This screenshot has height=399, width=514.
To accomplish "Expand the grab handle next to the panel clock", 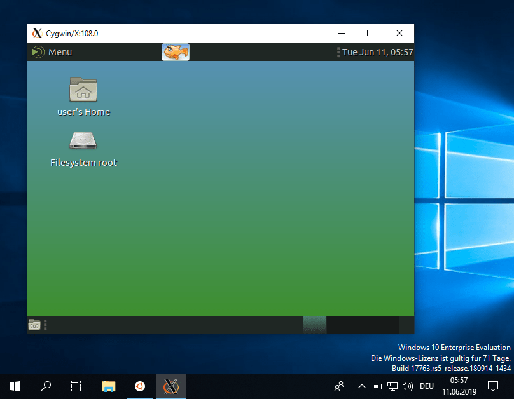I will 339,52.
